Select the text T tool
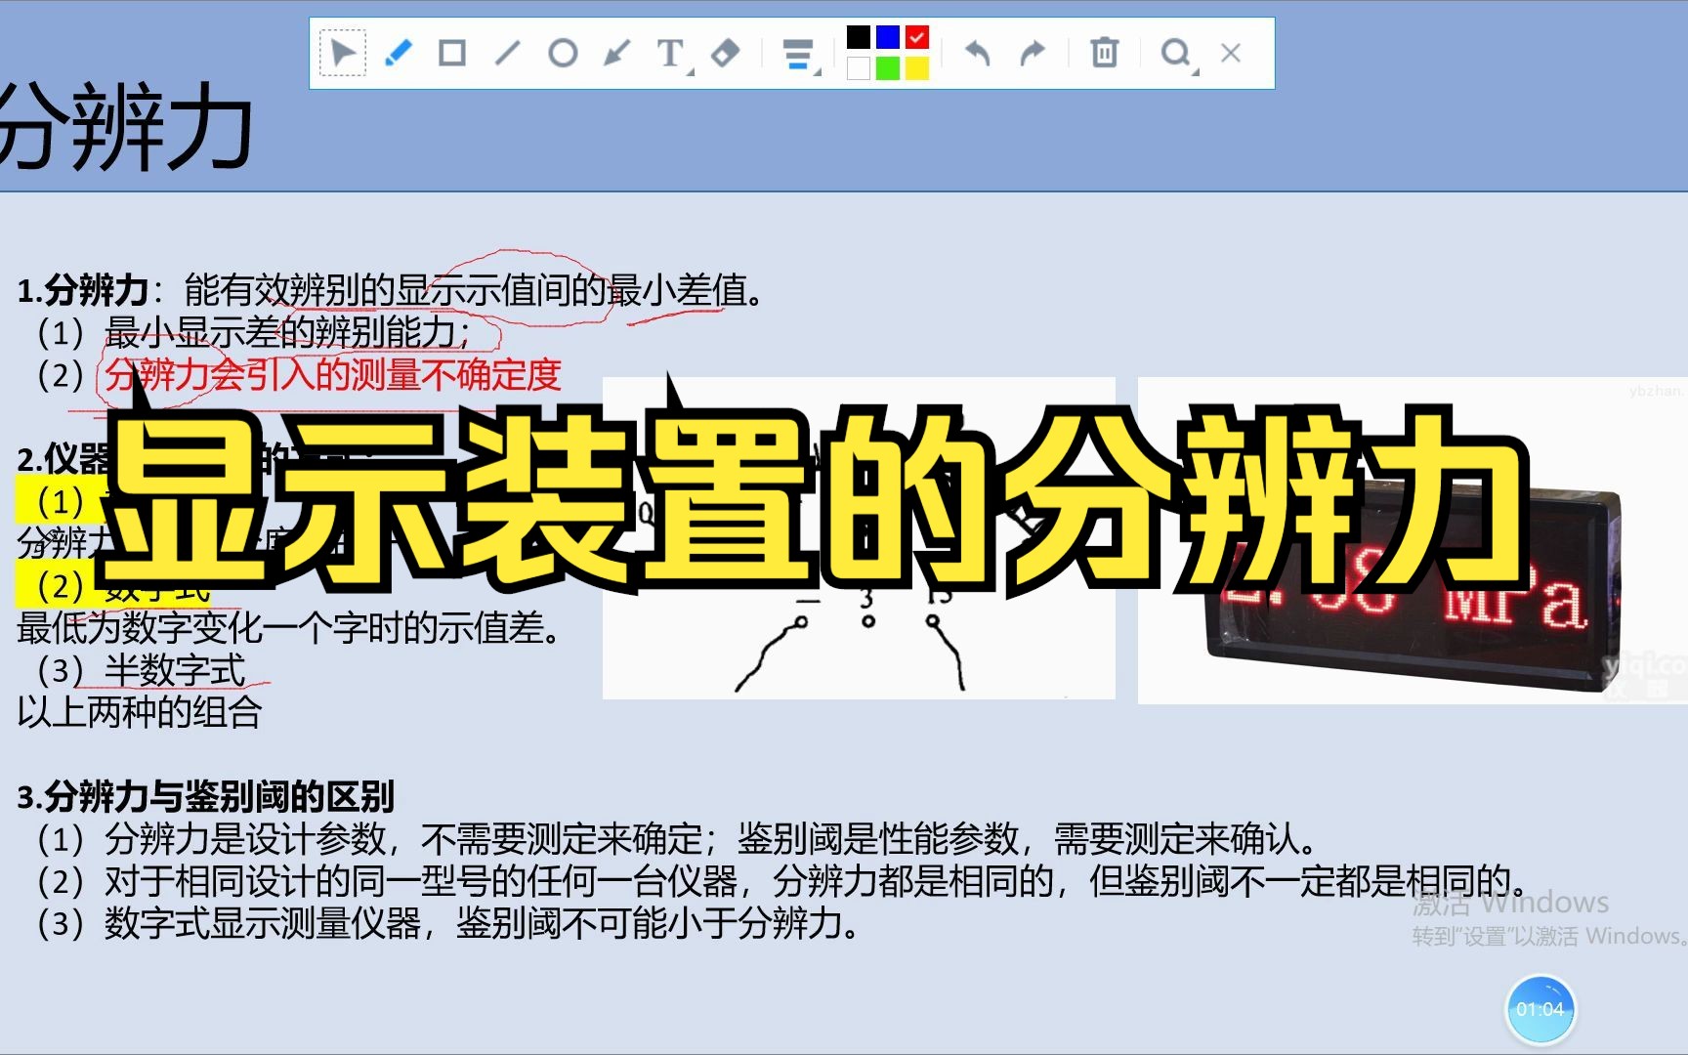Screen dimensions: 1688x1055 671,54
